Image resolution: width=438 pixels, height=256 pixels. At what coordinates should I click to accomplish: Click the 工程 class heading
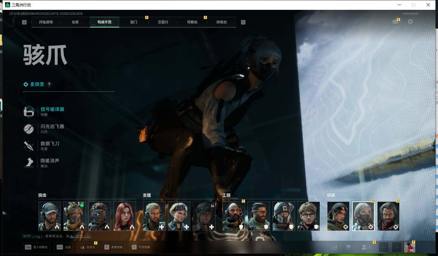[x=226, y=195]
